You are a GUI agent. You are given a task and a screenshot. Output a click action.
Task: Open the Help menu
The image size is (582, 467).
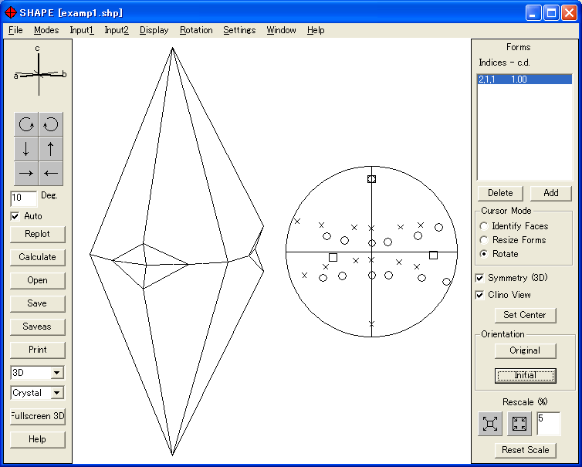coord(316,30)
